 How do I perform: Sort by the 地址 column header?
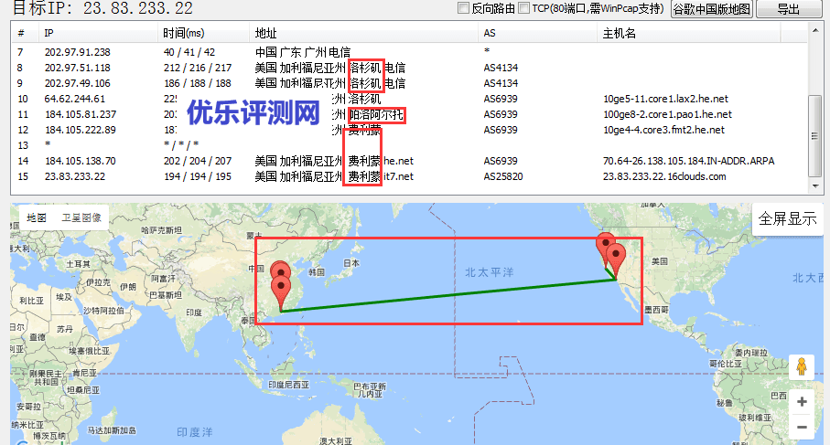(x=363, y=33)
